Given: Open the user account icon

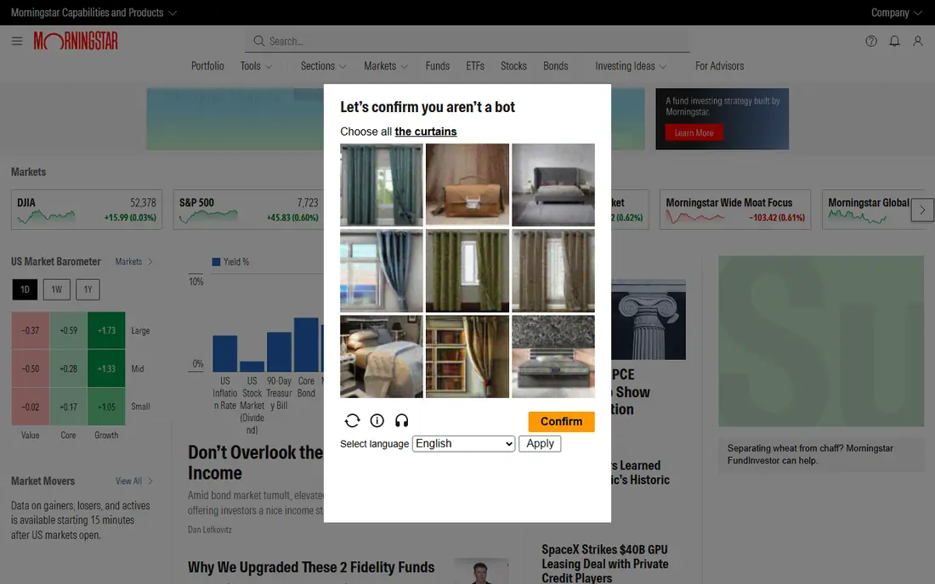Looking at the screenshot, I should [918, 41].
